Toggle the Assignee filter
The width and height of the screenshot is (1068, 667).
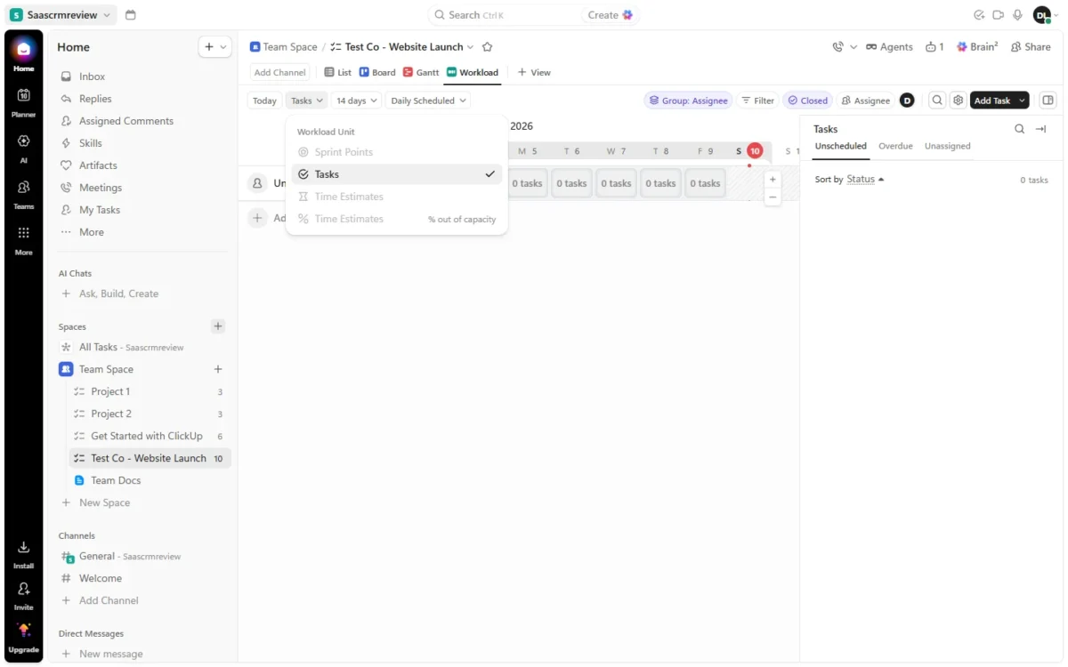[x=866, y=100]
